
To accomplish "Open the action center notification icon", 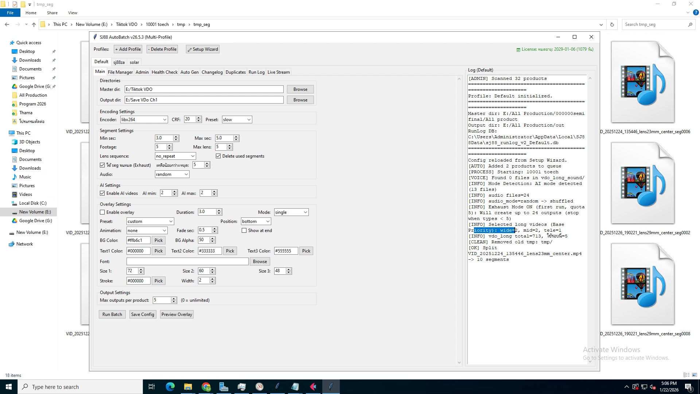I will (688, 387).
